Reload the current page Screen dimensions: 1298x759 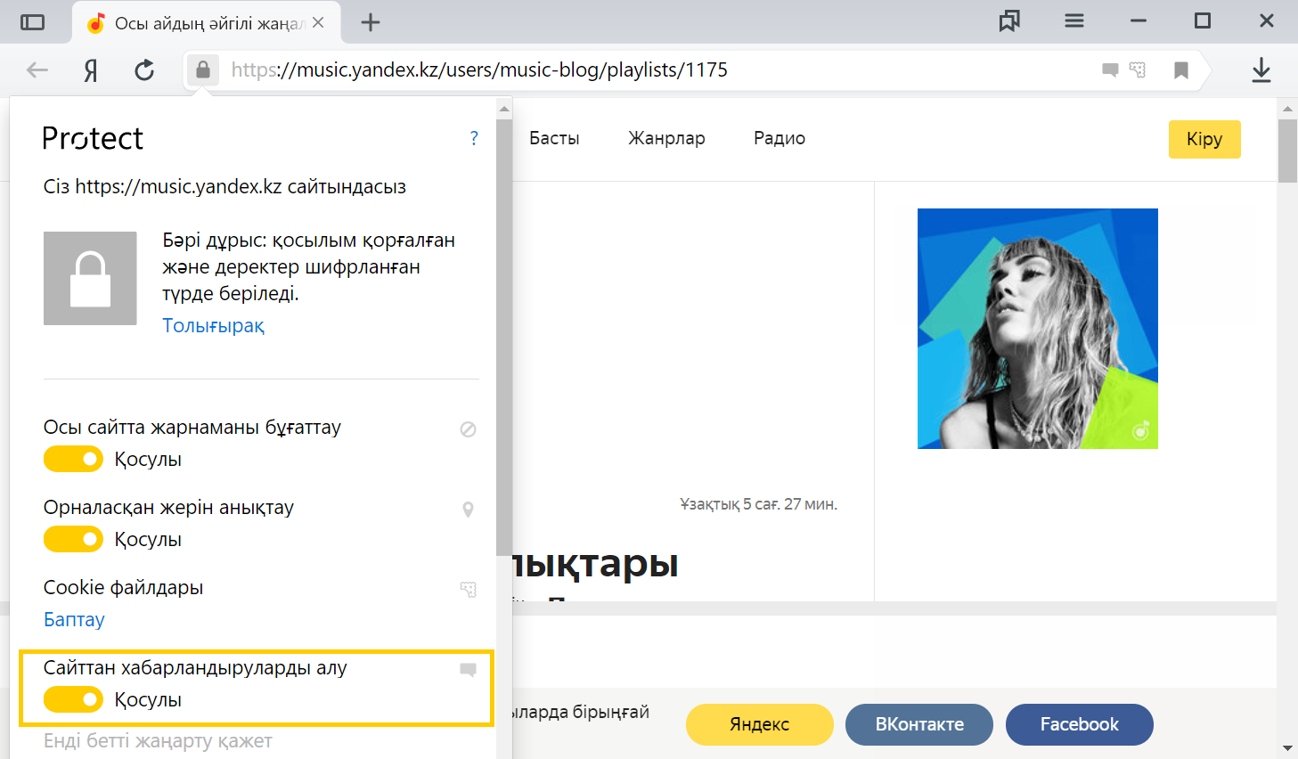(144, 69)
